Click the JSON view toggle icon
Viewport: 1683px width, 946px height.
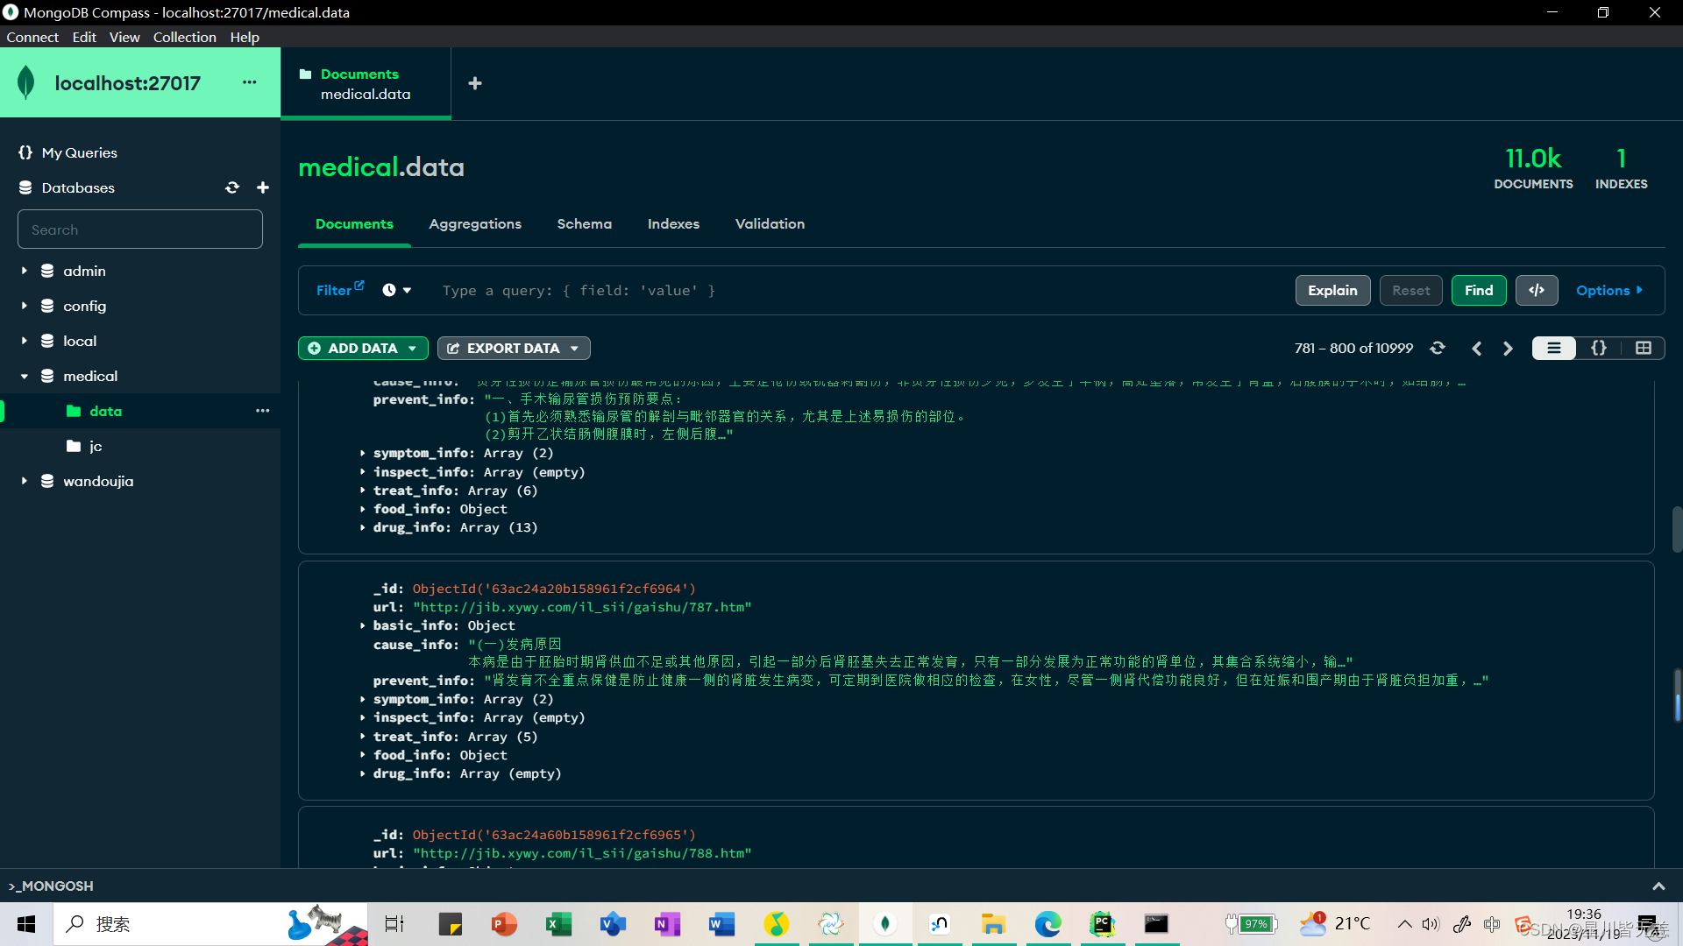click(x=1600, y=348)
